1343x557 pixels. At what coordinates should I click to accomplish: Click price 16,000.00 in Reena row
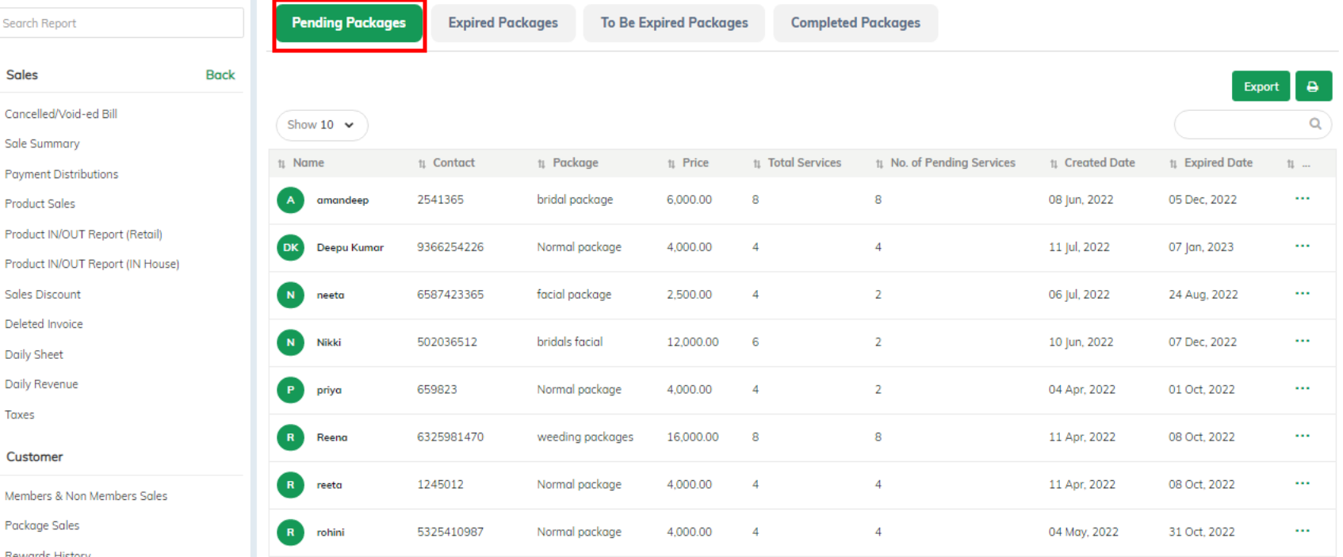click(693, 437)
